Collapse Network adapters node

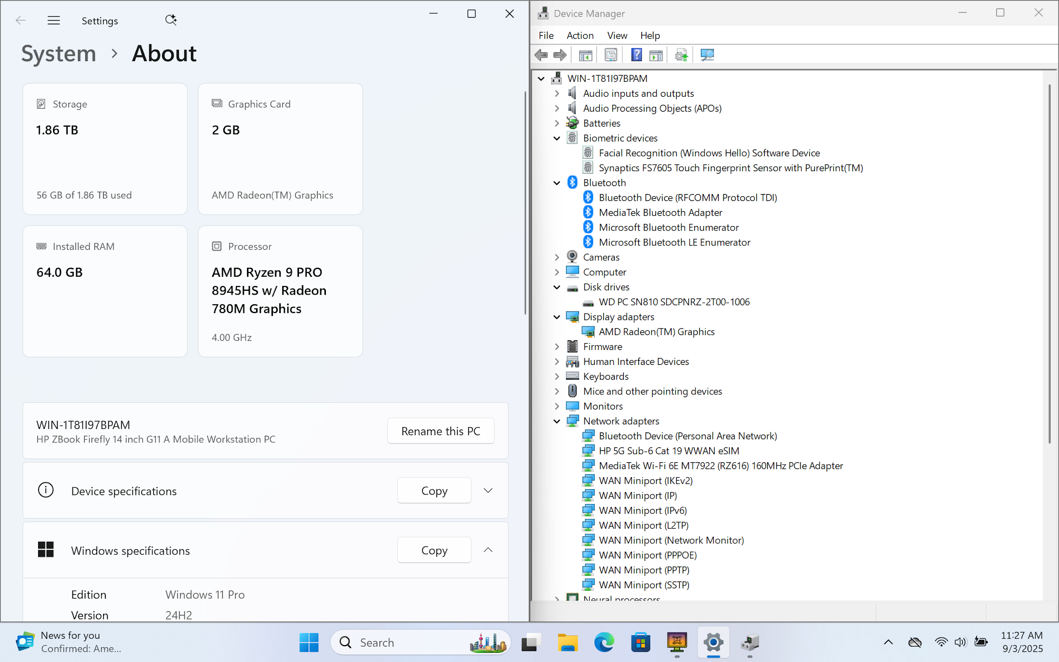click(557, 421)
